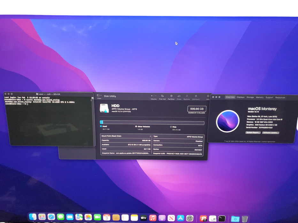
Task: Open Finder from the Dock
Action: 33,217
